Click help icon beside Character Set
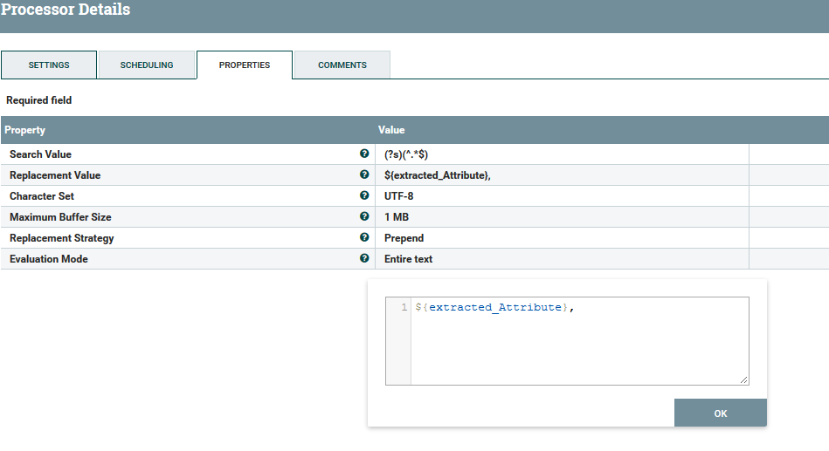The height and width of the screenshot is (451, 829). (364, 195)
